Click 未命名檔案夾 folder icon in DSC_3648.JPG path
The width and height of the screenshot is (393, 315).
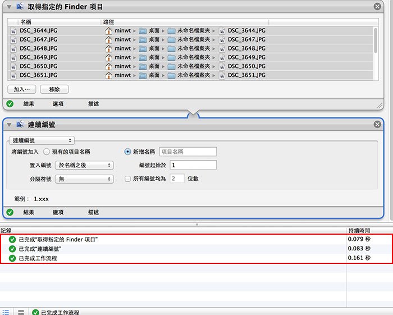171,49
